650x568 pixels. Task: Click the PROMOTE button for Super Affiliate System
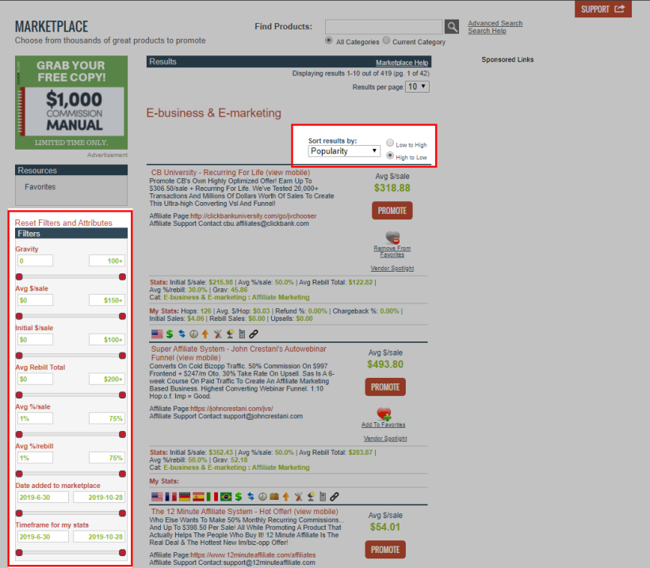tap(384, 387)
